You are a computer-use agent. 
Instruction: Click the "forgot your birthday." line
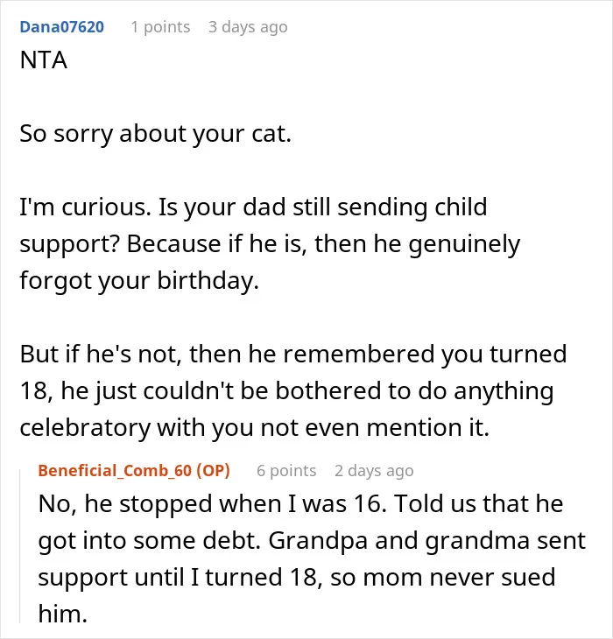tap(139, 280)
